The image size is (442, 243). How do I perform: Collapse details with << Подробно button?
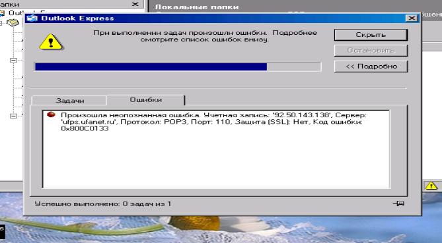371,67
